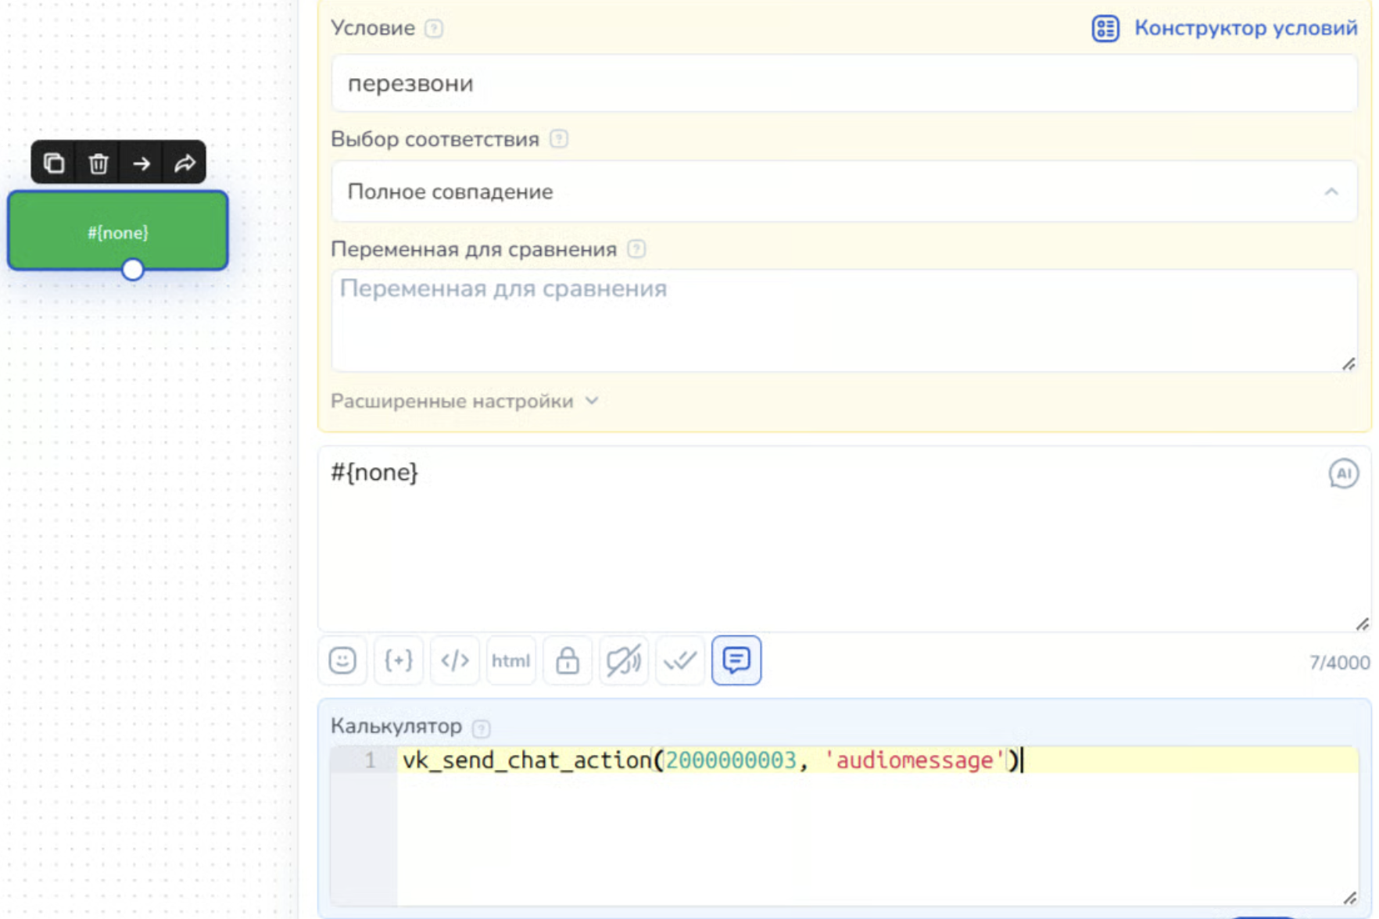
Task: Click the curved share arrow icon
Action: (x=184, y=163)
